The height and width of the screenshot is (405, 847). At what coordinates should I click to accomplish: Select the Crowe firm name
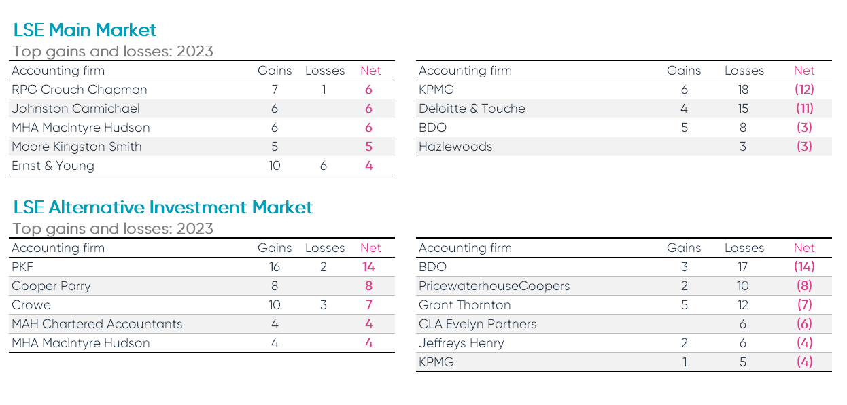[31, 305]
